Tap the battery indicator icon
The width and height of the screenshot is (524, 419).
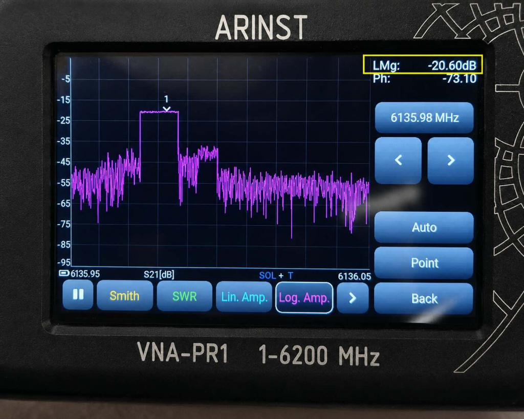(63, 273)
